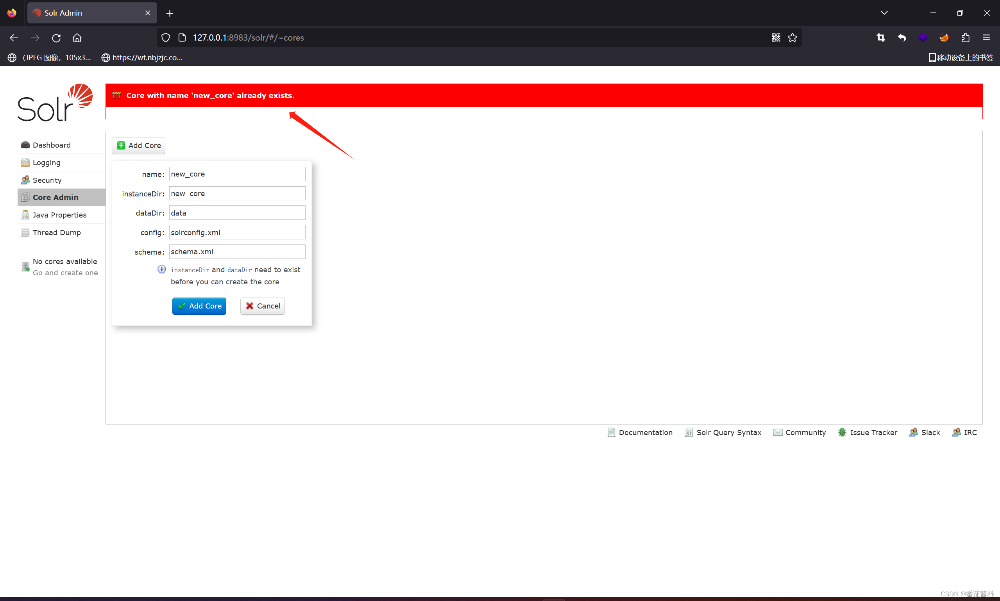Open Dashboard in sidebar menu
Image resolution: width=1000 pixels, height=601 pixels.
click(x=52, y=145)
